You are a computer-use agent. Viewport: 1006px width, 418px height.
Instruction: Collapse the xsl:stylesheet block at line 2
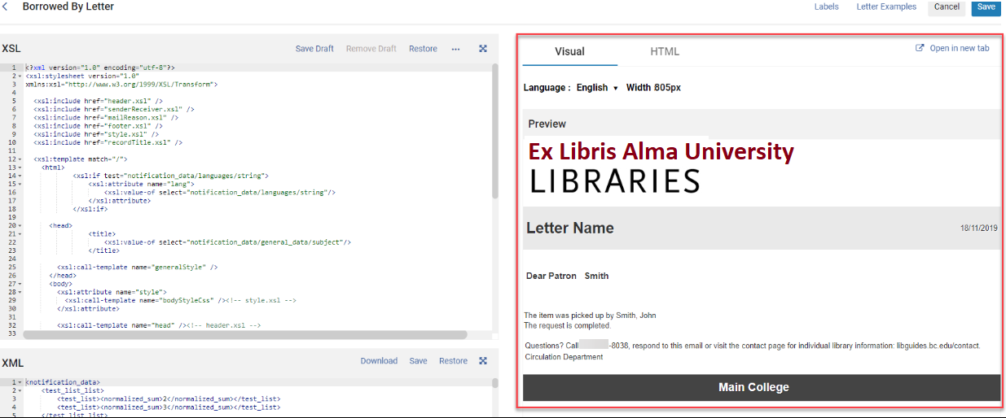coord(19,76)
